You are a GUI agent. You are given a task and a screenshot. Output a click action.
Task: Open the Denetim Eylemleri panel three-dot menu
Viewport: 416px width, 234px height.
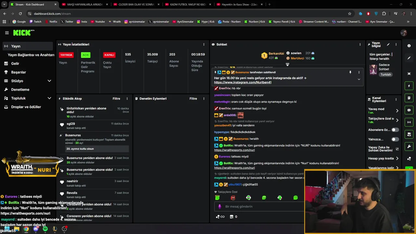click(x=204, y=98)
